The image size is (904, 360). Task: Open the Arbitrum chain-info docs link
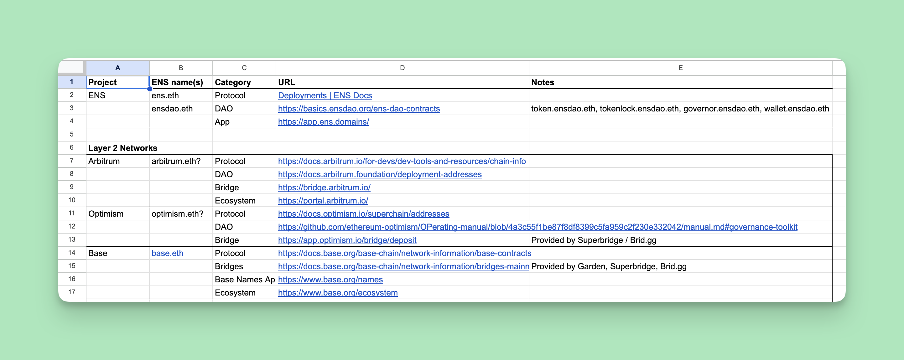402,161
